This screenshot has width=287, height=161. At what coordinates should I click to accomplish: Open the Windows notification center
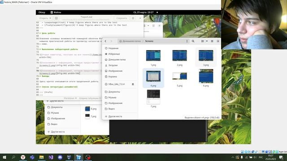click(281, 157)
